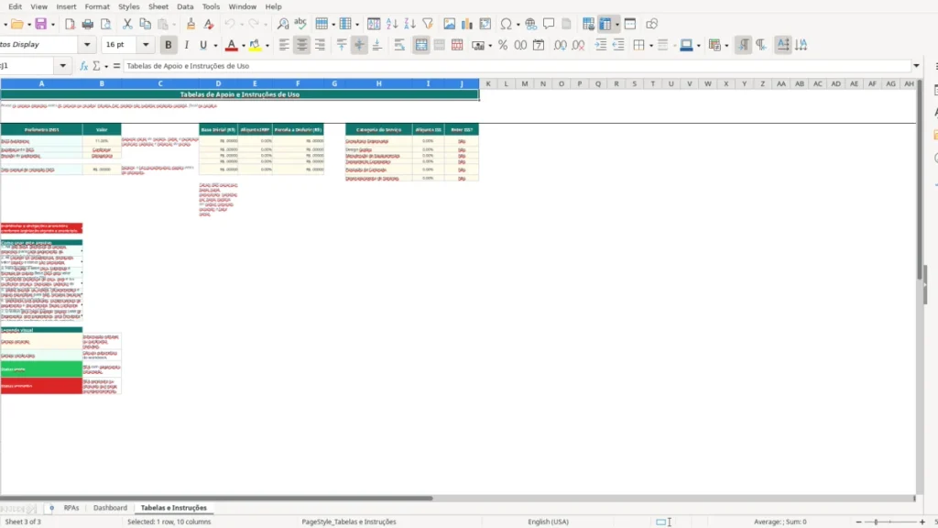Insert Comment speech bubble icon
Image resolution: width=938 pixels, height=528 pixels.
pos(549,24)
